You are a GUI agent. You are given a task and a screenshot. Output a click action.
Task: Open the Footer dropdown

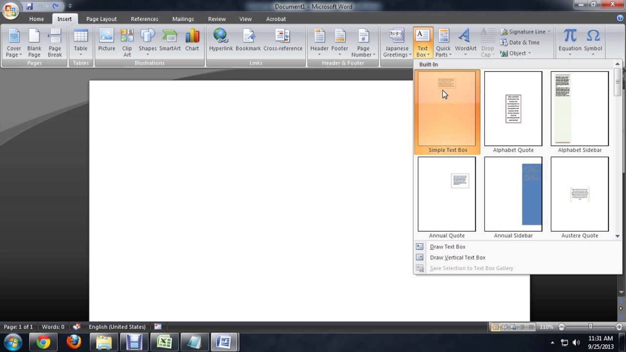click(340, 43)
